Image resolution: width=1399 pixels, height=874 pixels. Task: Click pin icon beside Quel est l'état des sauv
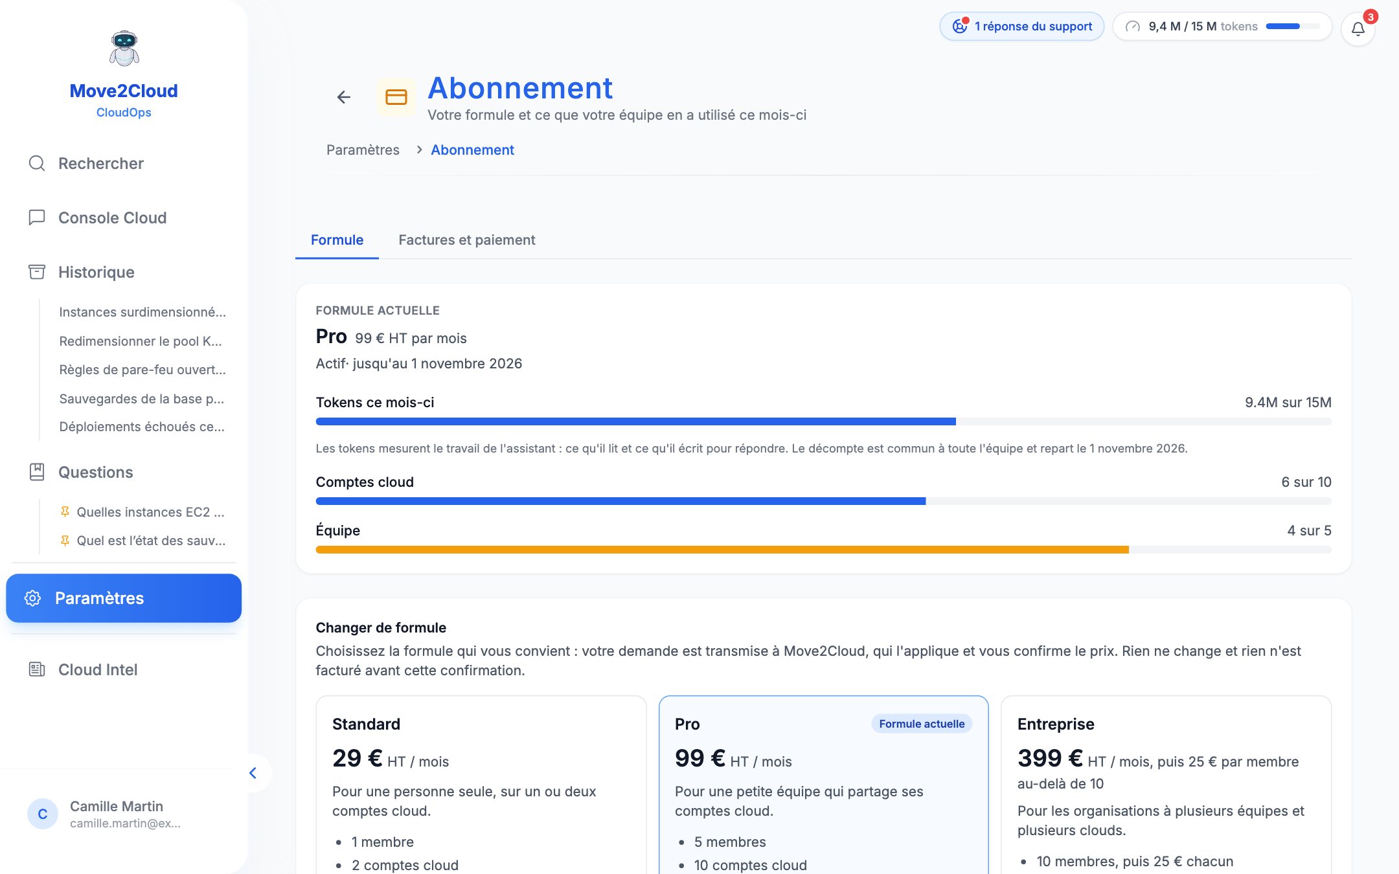click(x=65, y=540)
